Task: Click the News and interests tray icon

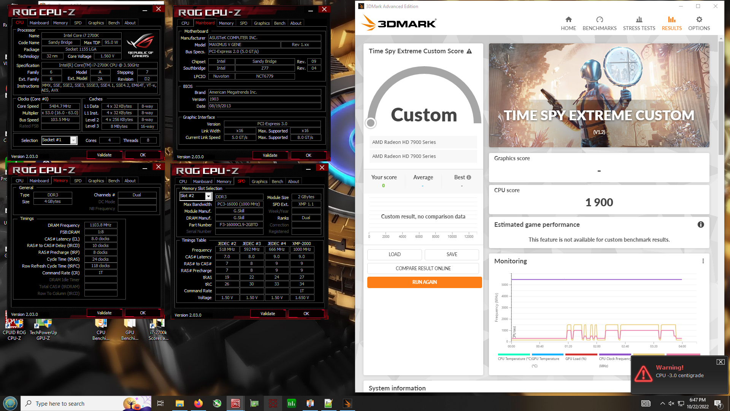Action: pyautogui.click(x=646, y=403)
